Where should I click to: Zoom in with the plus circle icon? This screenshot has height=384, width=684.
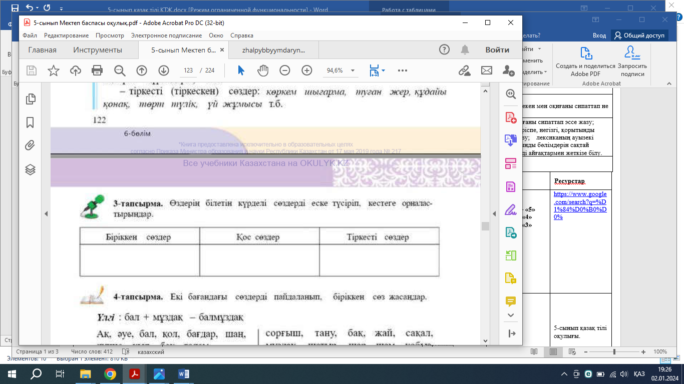(307, 70)
